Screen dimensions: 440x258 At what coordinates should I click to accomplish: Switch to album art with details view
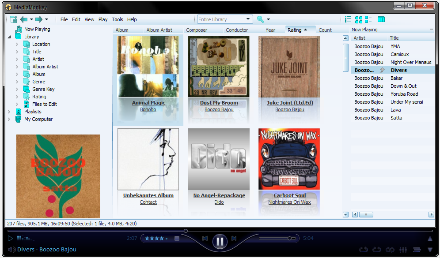(x=368, y=19)
